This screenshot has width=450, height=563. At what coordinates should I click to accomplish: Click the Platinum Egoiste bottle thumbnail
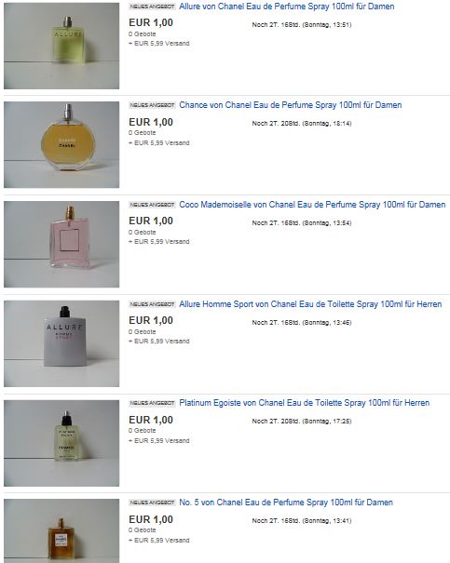61,443
